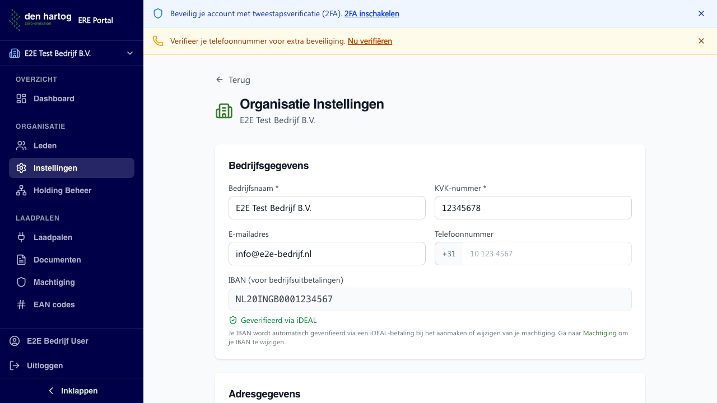Image resolution: width=717 pixels, height=403 pixels.
Task: Dismiss the 2FA security banner
Action: pyautogui.click(x=701, y=13)
